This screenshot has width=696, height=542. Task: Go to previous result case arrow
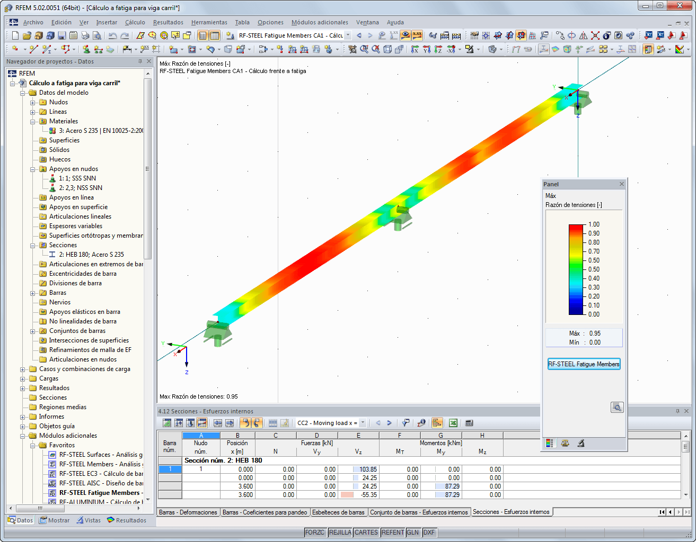[x=359, y=35]
